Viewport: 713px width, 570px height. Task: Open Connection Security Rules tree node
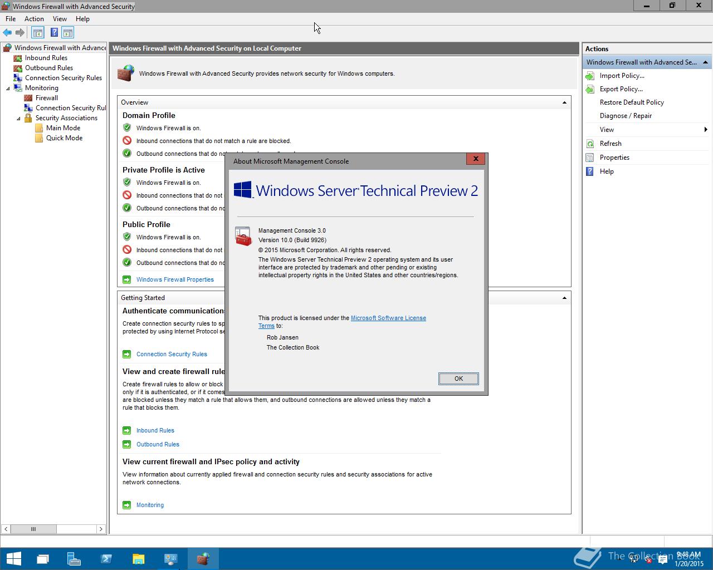[x=64, y=78]
